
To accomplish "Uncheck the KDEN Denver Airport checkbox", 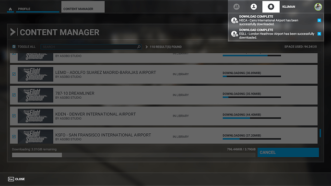I will 14,116.
